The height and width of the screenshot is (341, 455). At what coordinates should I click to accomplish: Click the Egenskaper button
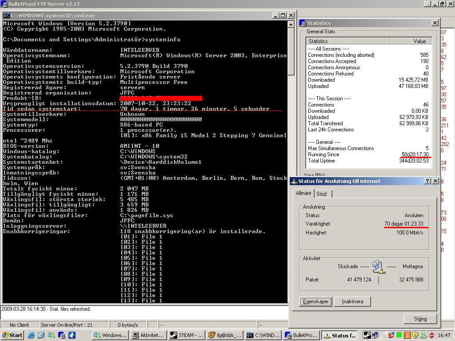pyautogui.click(x=316, y=301)
